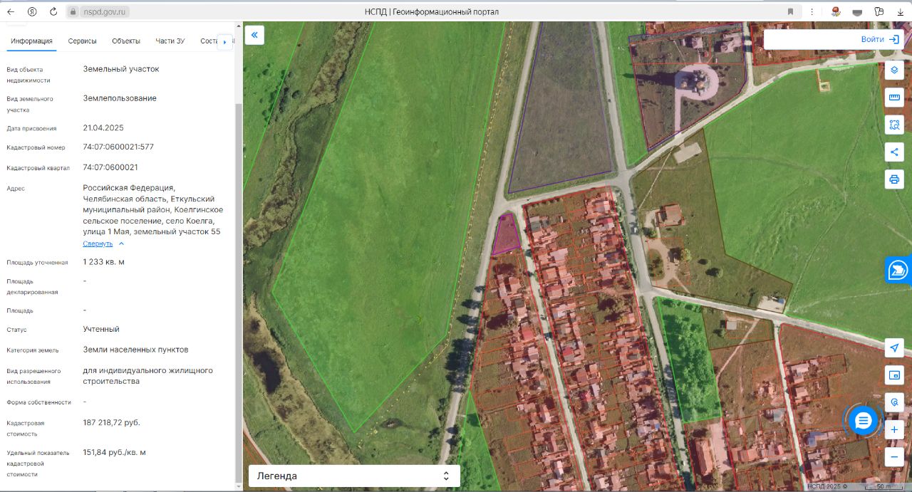912x492 pixels.
Task: Click the mushroom extension icon
Action: click(x=836, y=11)
